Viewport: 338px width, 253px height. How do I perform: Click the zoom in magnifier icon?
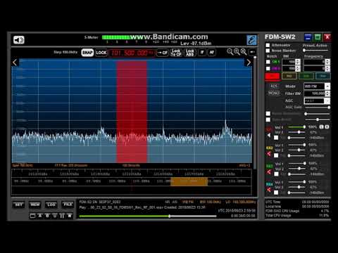pyautogui.click(x=237, y=52)
